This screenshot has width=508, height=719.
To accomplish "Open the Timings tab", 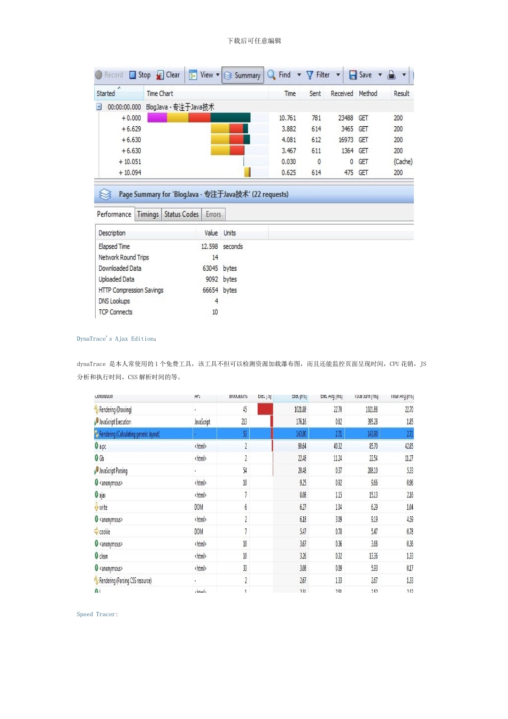I will (148, 215).
